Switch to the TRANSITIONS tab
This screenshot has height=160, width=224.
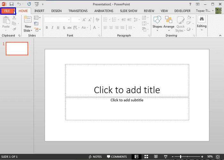pyautogui.click(x=78, y=11)
